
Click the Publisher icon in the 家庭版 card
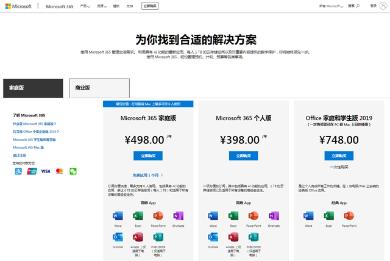tap(158, 237)
